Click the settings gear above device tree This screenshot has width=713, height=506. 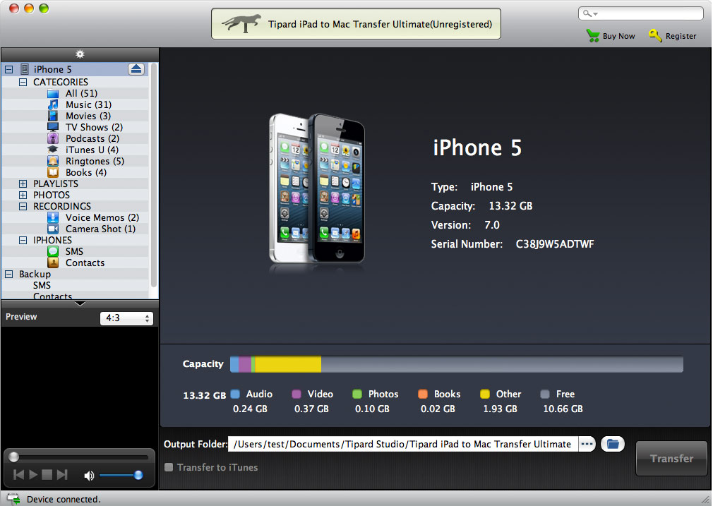click(80, 54)
